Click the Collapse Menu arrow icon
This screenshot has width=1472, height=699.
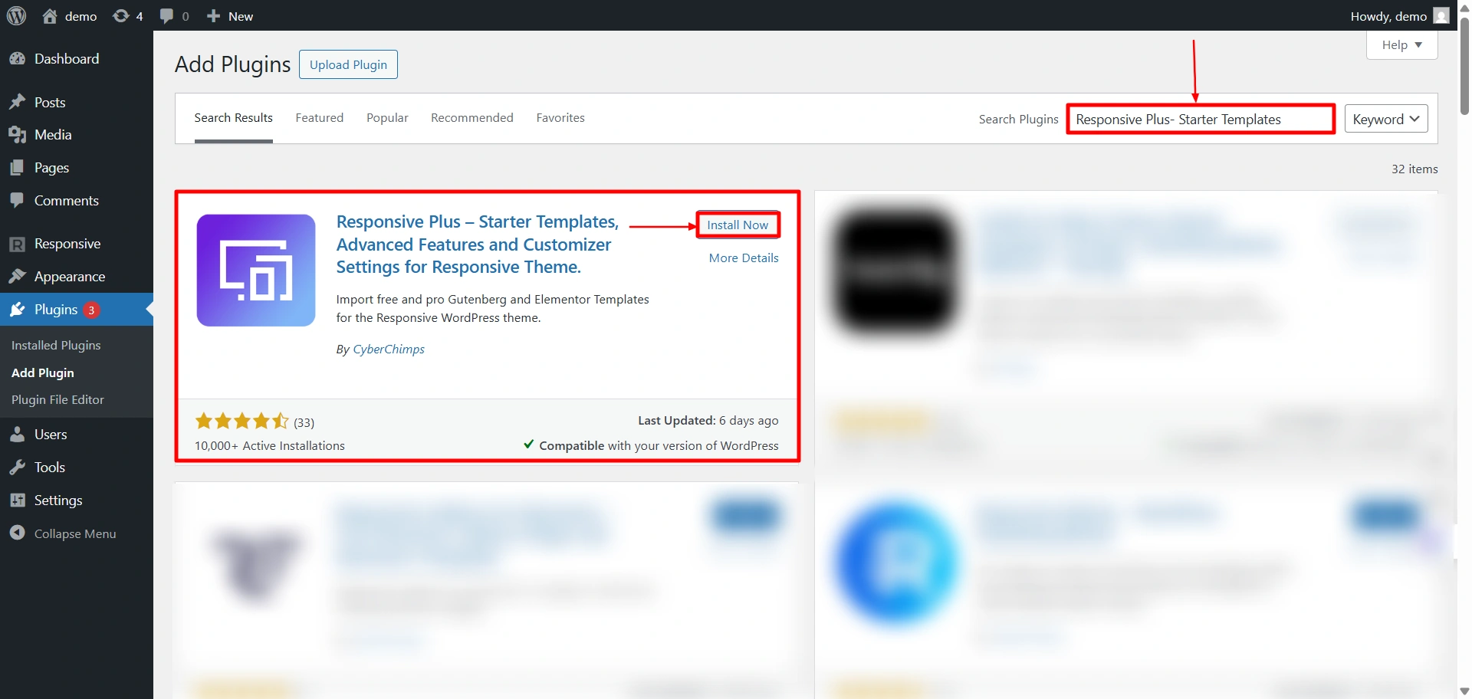(x=17, y=533)
